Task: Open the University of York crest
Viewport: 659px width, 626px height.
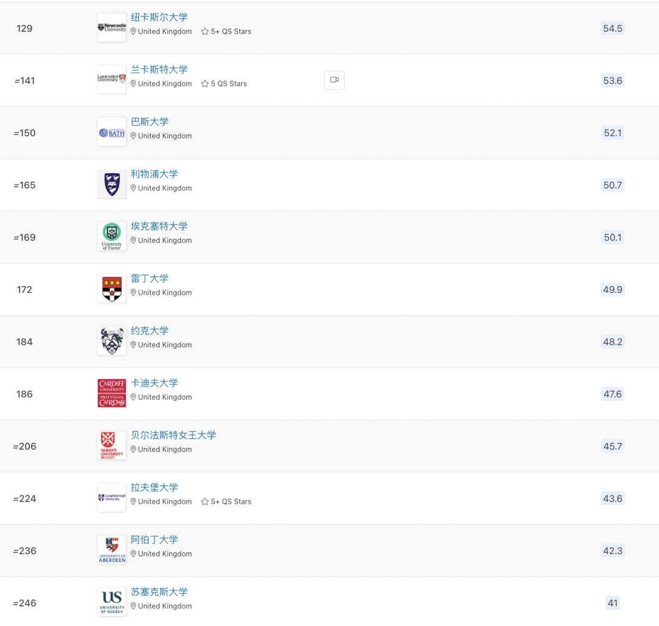Action: coord(112,341)
